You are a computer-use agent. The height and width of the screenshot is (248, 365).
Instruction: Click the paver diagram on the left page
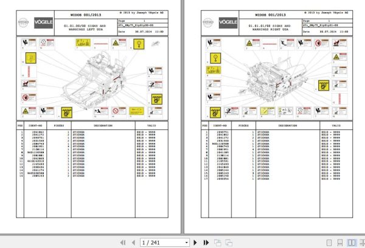tap(94, 80)
